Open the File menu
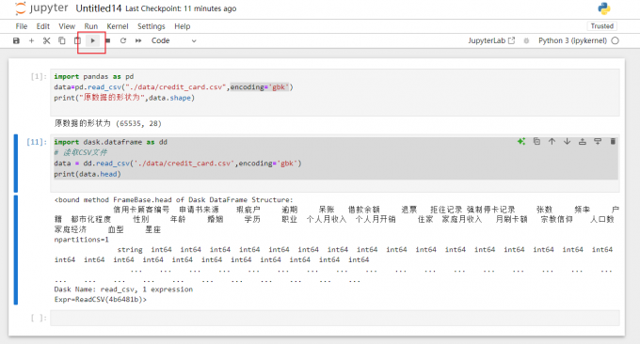Viewport: 640px width, 344px height. coord(22,26)
